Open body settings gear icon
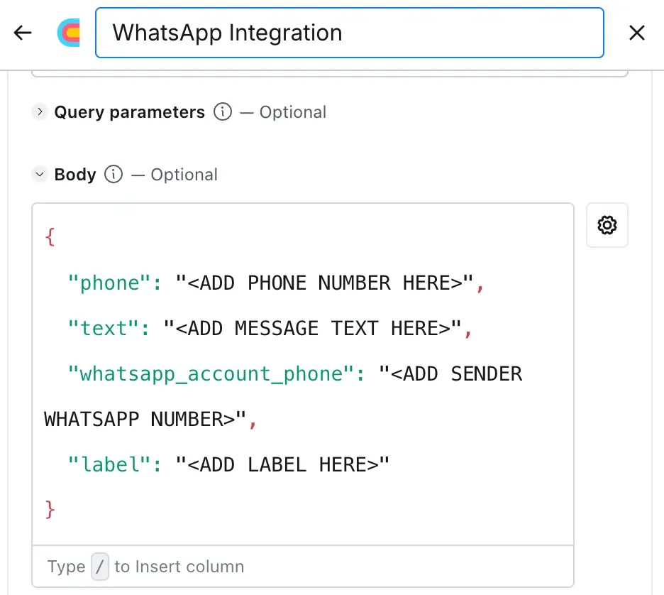This screenshot has width=664, height=595. coord(607,225)
